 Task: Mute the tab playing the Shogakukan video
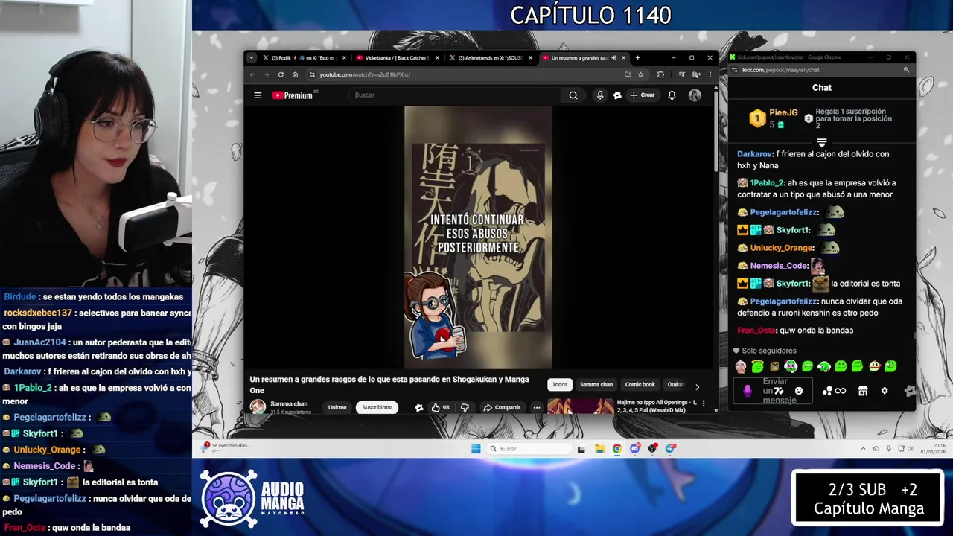(613, 57)
